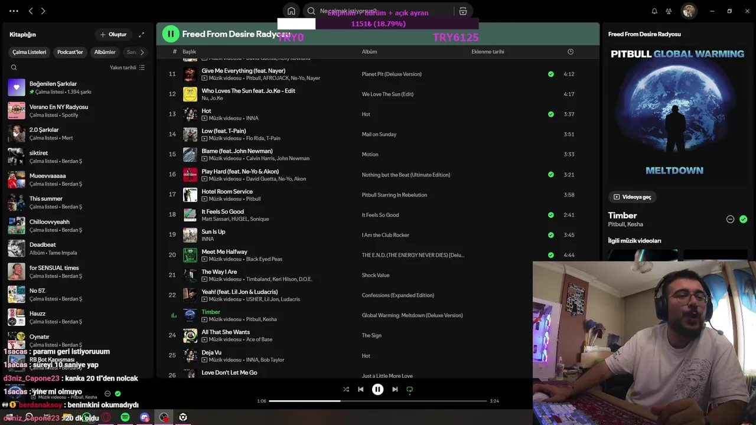Open the friend activity icon
Image resolution: width=756 pixels, height=425 pixels.
click(669, 11)
